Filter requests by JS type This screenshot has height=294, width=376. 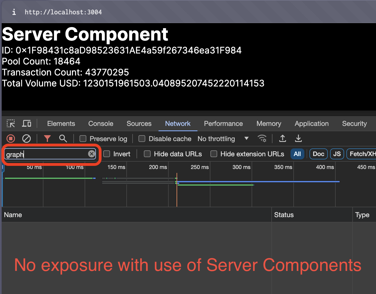(337, 154)
